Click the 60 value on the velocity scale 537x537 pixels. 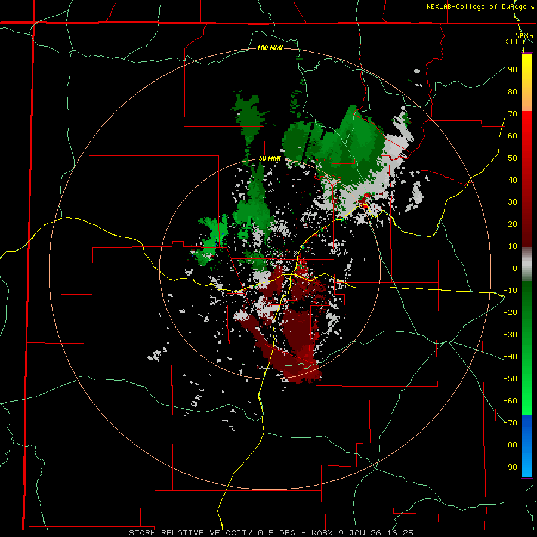point(513,135)
